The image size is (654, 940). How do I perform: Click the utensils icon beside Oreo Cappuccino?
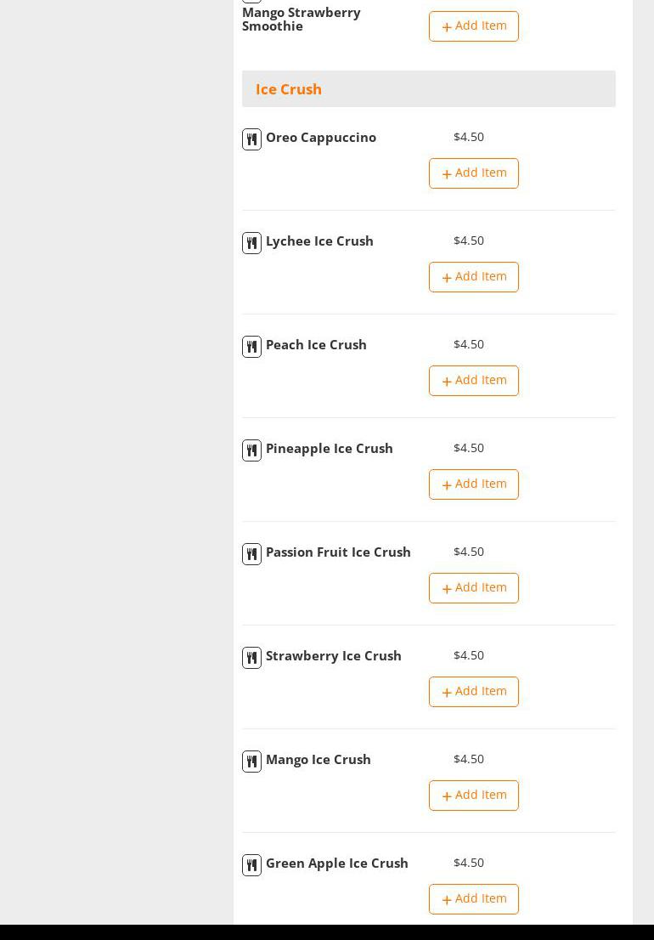click(x=251, y=139)
